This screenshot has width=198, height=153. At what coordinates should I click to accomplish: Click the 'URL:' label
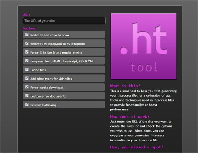click(x=27, y=15)
